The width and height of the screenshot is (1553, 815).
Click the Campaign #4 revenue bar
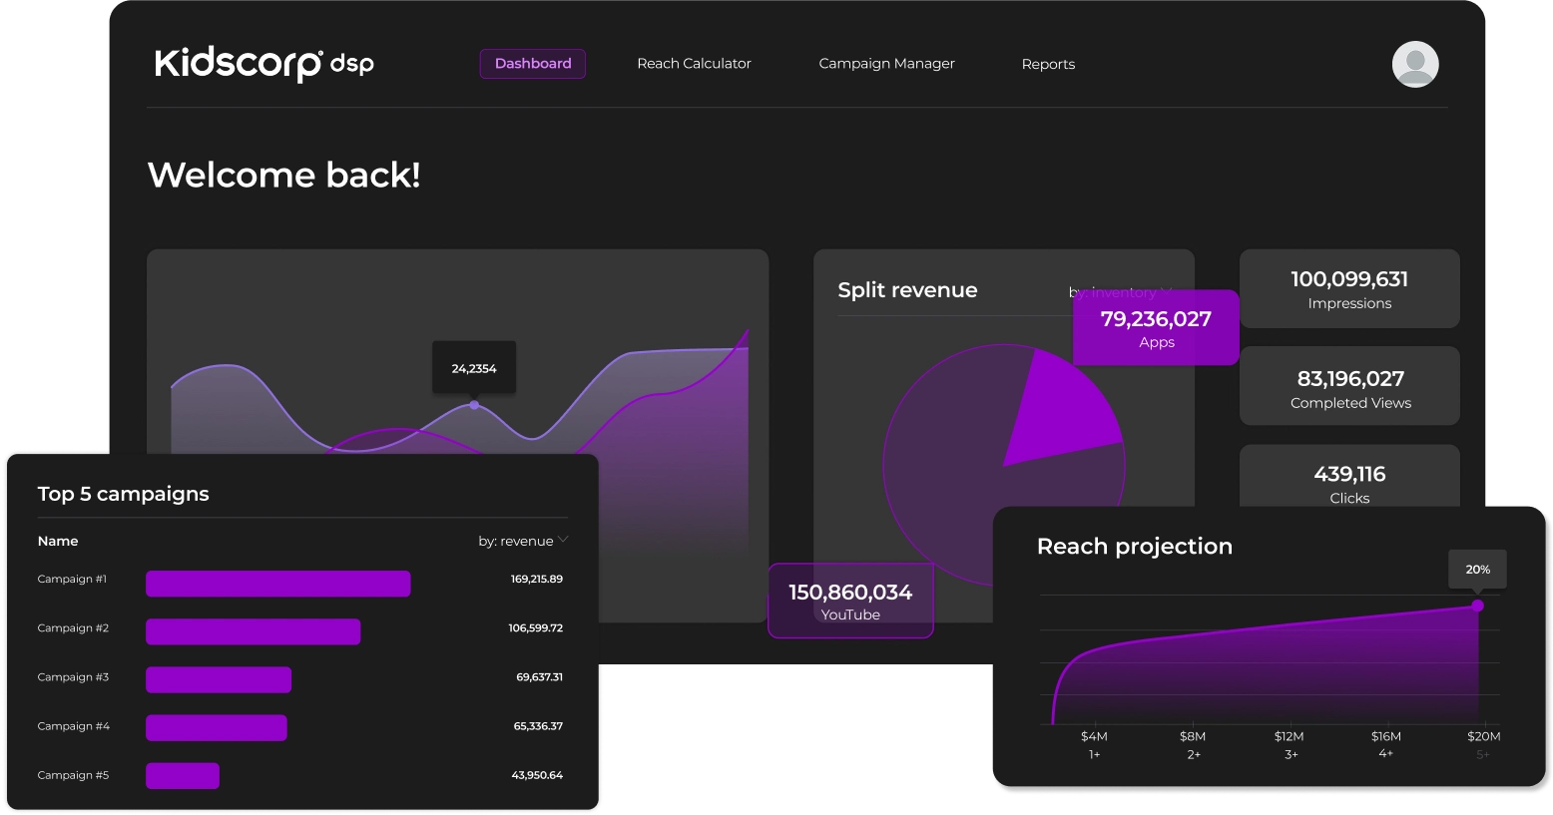pyautogui.click(x=217, y=727)
